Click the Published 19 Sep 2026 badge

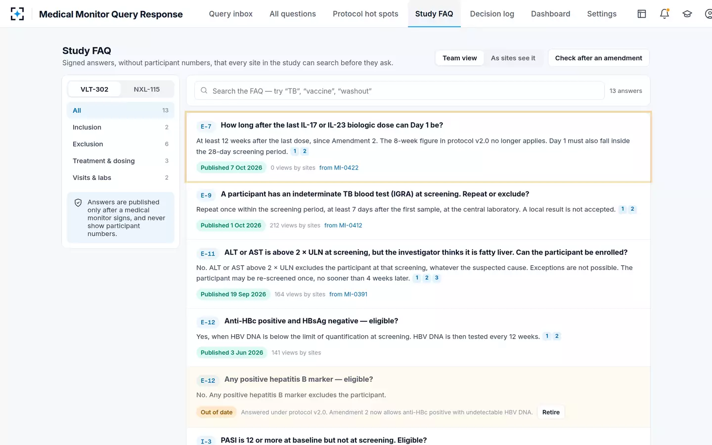coord(233,294)
